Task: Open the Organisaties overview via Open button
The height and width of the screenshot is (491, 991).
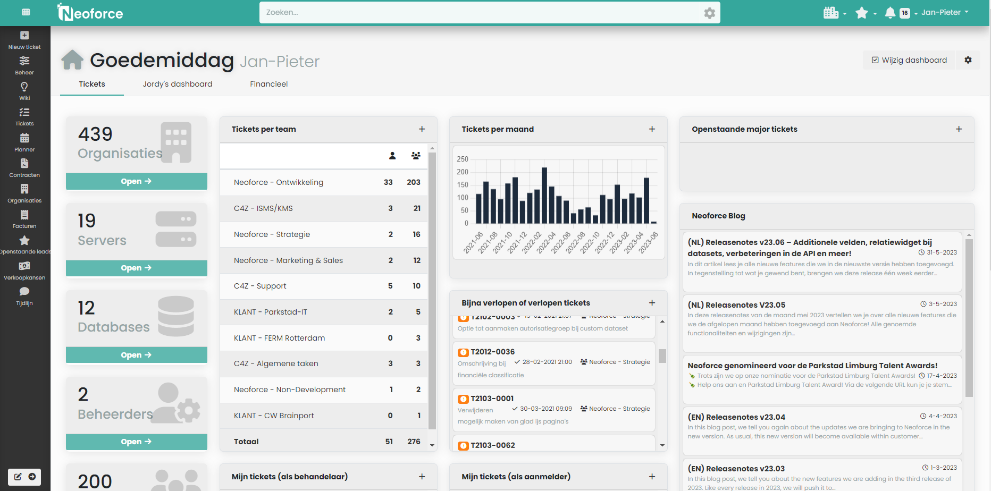Action: click(136, 181)
